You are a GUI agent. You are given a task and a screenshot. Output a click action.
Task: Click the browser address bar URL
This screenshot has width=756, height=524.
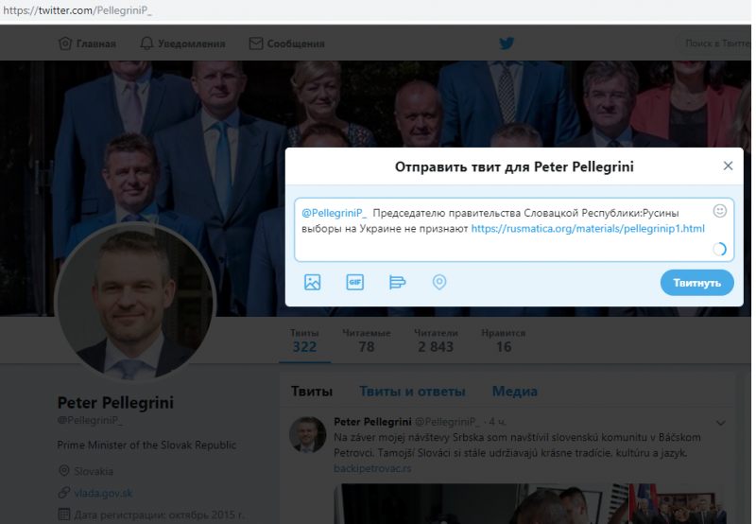click(x=77, y=10)
